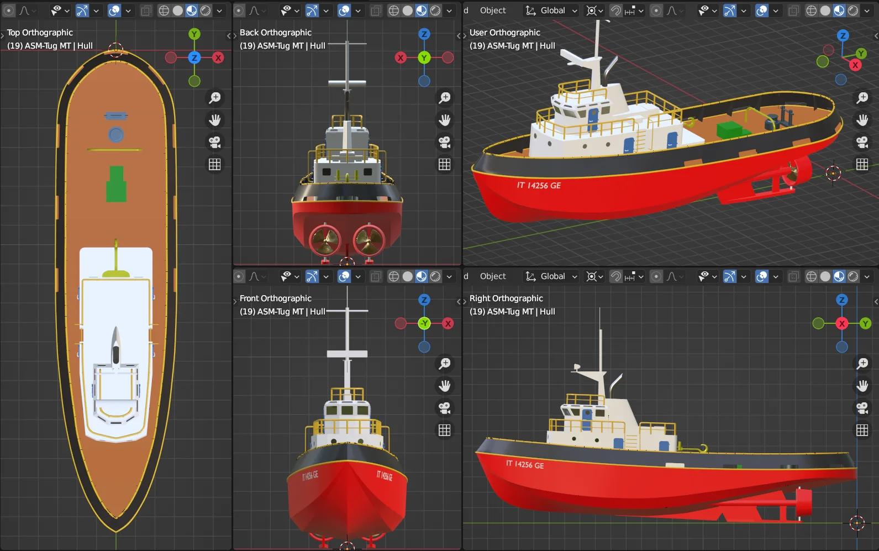Open Object menu in Right Orthographic header

point(493,276)
